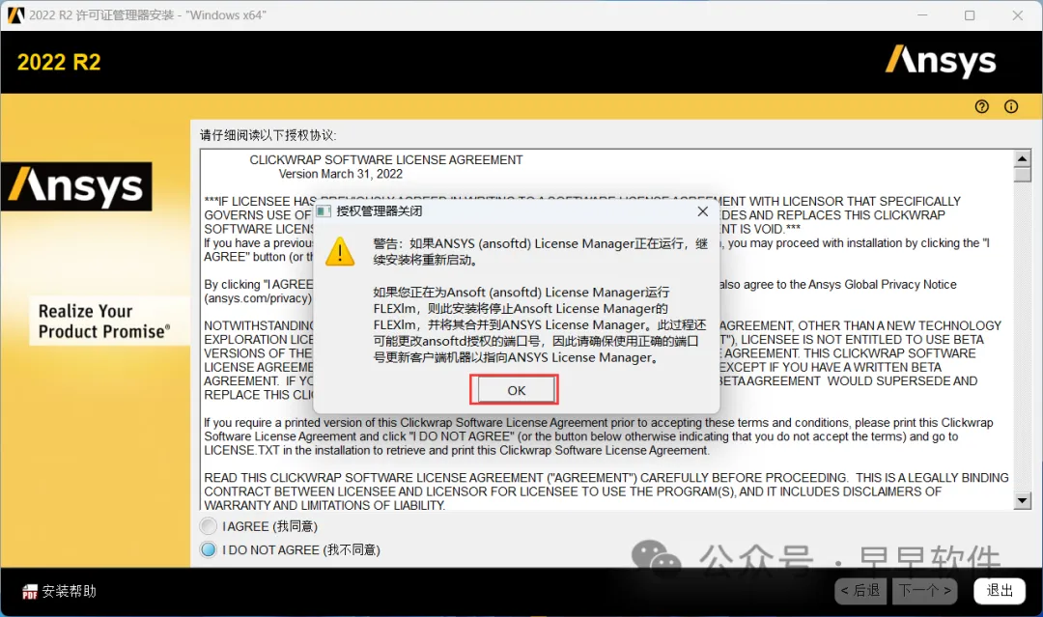
Task: Minimize the installer window
Action: coord(922,15)
